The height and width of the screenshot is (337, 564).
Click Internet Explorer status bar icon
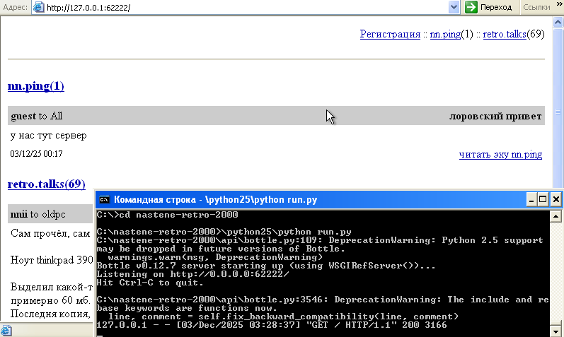[x=6, y=331]
